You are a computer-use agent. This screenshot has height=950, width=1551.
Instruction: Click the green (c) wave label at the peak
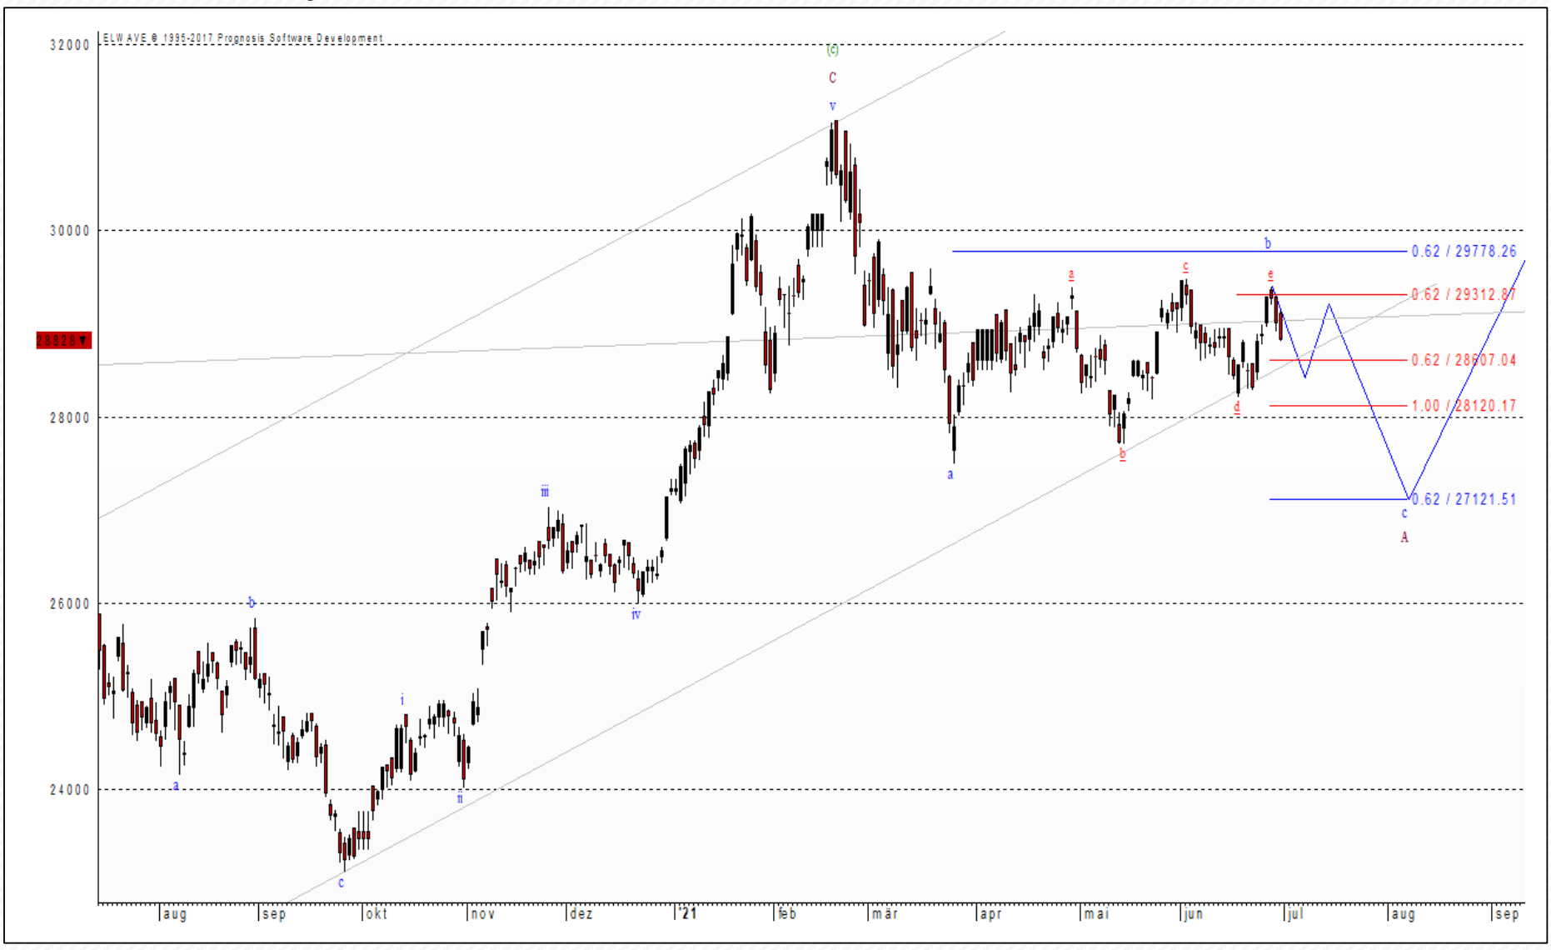(833, 50)
